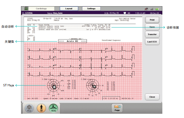
Task: Click the ECG app logo icon
Action: [x=26, y=8]
